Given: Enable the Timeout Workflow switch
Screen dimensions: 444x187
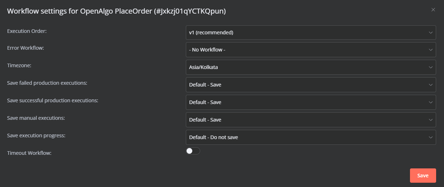Looking at the screenshot, I should [193, 151].
